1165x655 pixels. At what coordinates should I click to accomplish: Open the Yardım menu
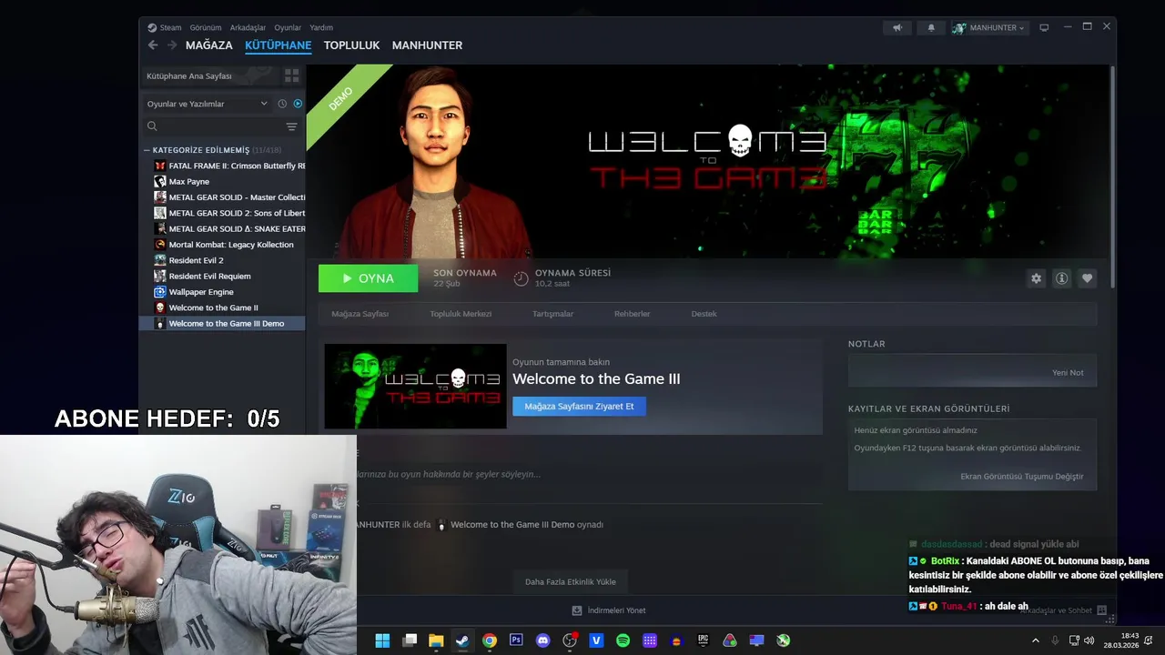coord(321,28)
